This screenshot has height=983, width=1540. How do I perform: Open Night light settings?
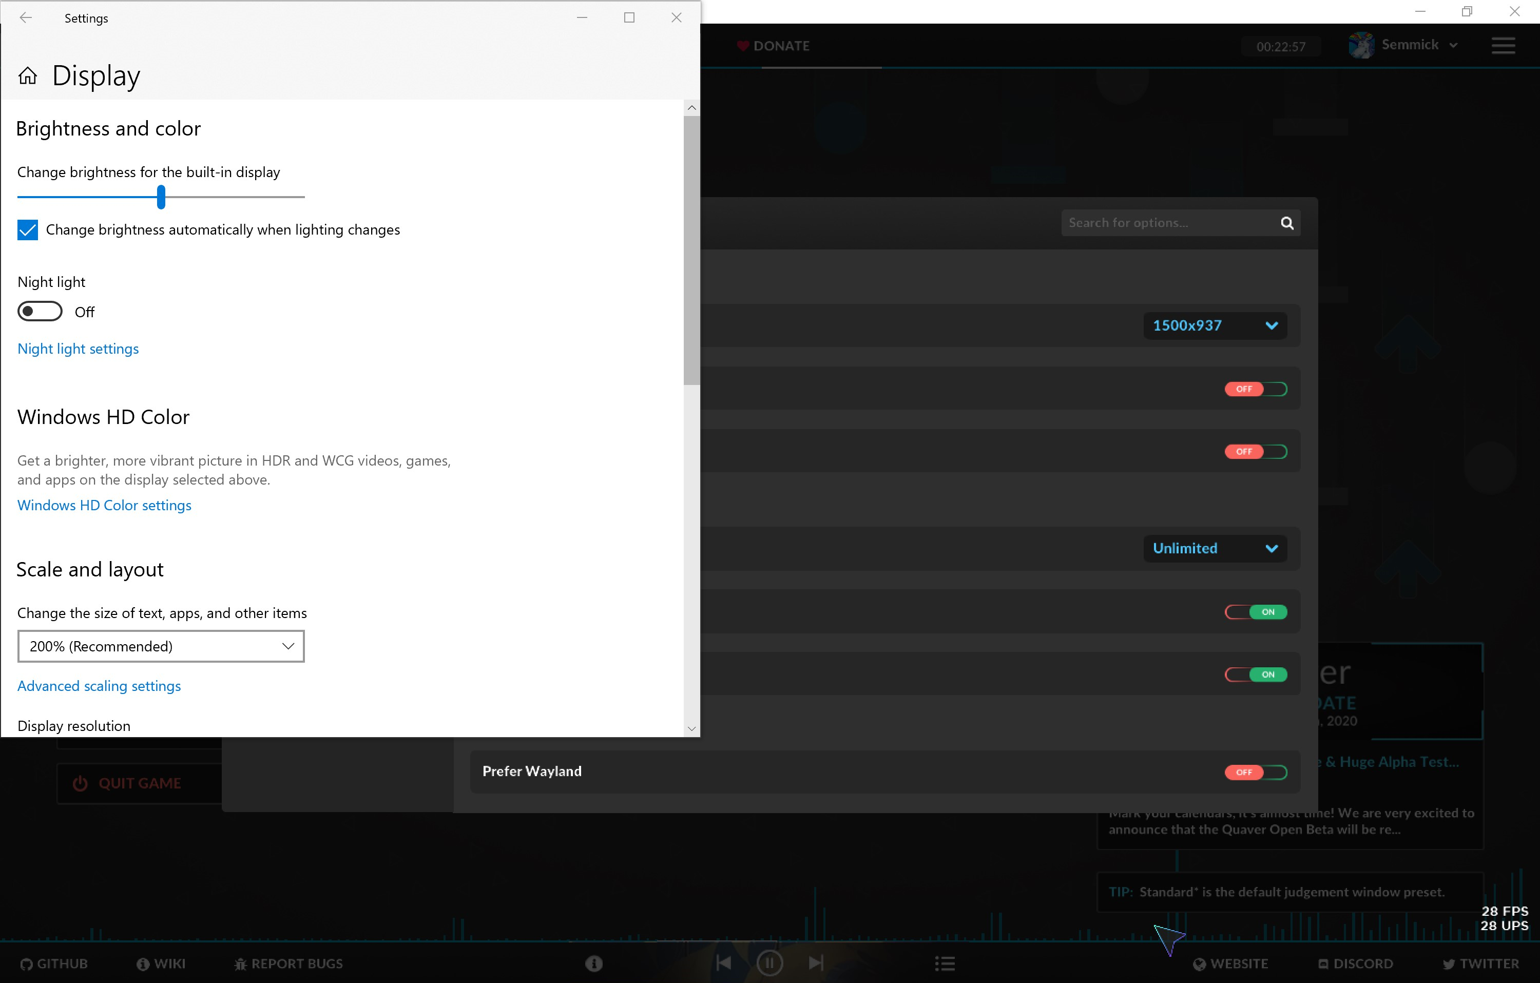pyautogui.click(x=78, y=349)
